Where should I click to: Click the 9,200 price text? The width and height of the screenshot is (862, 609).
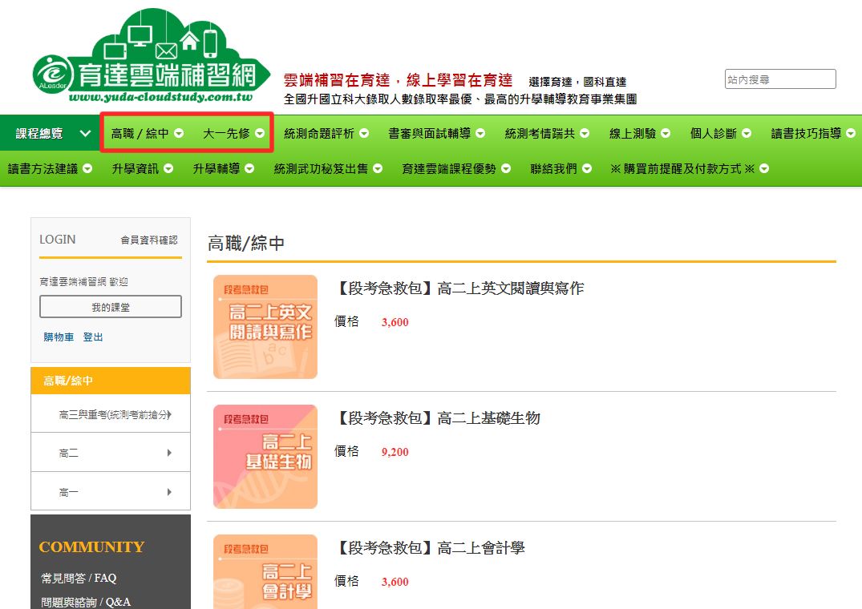(x=395, y=453)
